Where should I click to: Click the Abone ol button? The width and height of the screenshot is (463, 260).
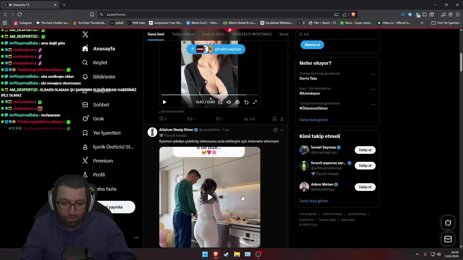(312, 45)
